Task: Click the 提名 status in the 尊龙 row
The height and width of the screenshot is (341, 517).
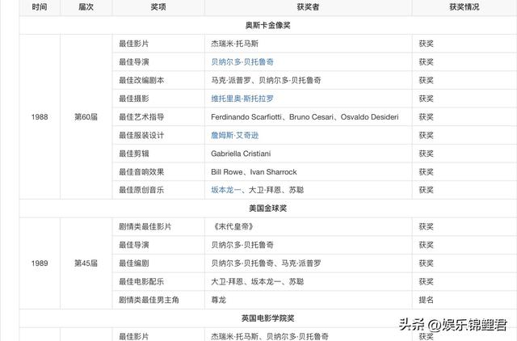Action: click(426, 300)
